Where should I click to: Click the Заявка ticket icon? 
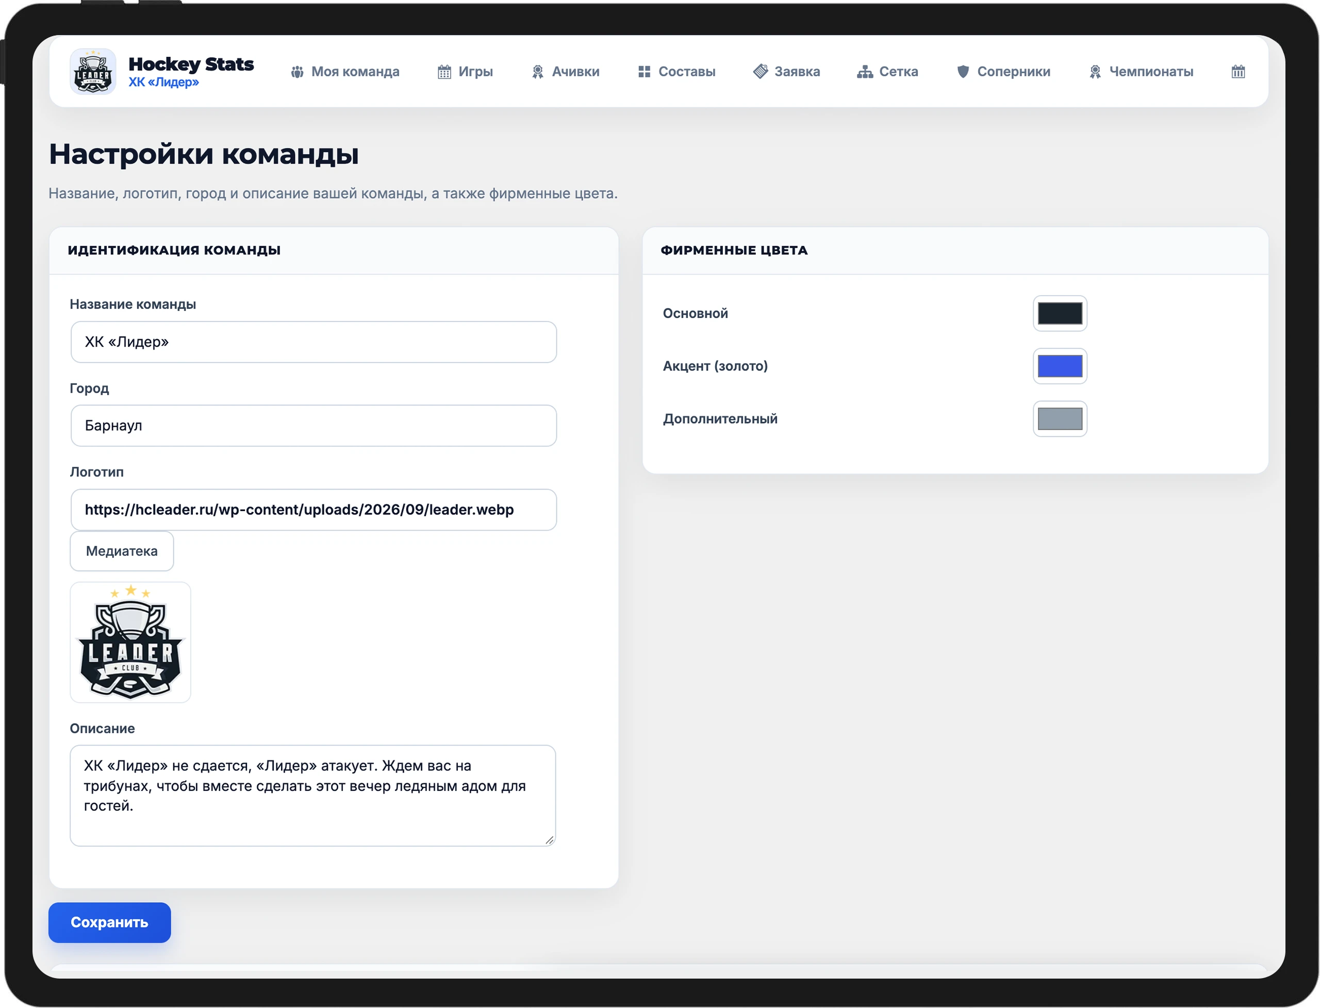pyautogui.click(x=760, y=71)
